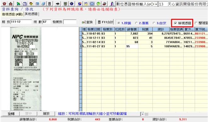Click the 冊數 field showing 67

coord(46,22)
